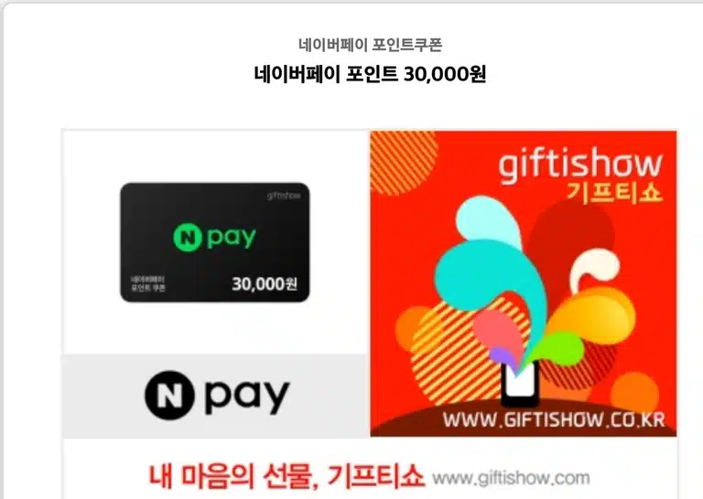Click the red slogan 내 마음의 선물, 기프티쇼
The height and width of the screenshot is (499, 703).
click(286, 476)
